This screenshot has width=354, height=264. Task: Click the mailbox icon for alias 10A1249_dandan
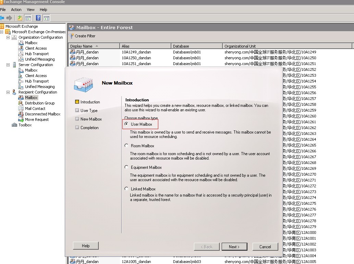72,52
